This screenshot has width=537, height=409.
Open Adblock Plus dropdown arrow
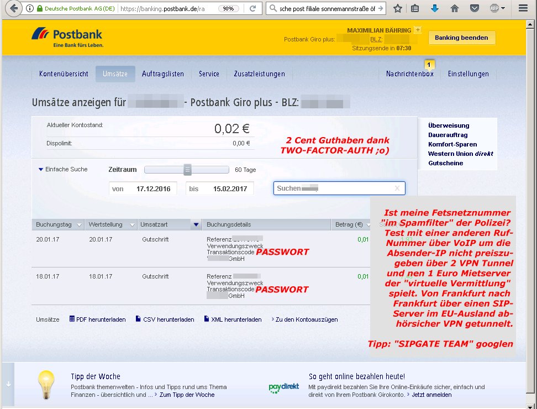[503, 8]
